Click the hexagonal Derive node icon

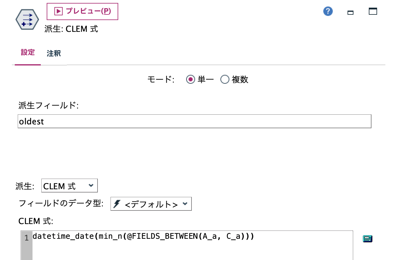point(27,19)
